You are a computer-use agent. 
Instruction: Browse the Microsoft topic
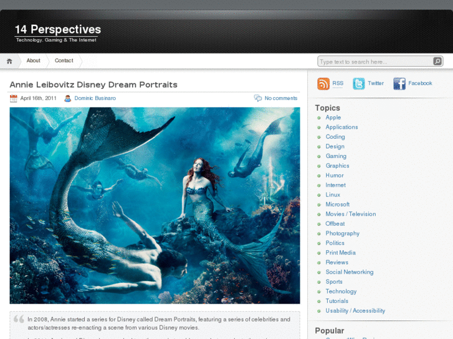[x=338, y=204]
